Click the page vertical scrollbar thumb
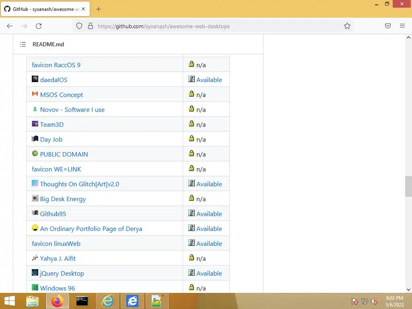This screenshot has height=309, width=412. click(x=408, y=186)
